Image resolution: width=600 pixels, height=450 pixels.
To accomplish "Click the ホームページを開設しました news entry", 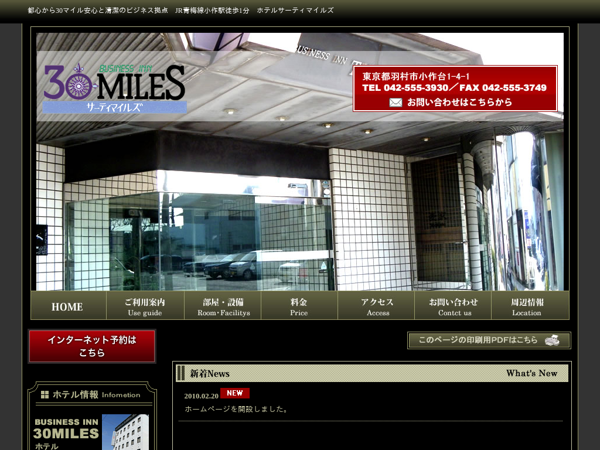I will (x=237, y=409).
